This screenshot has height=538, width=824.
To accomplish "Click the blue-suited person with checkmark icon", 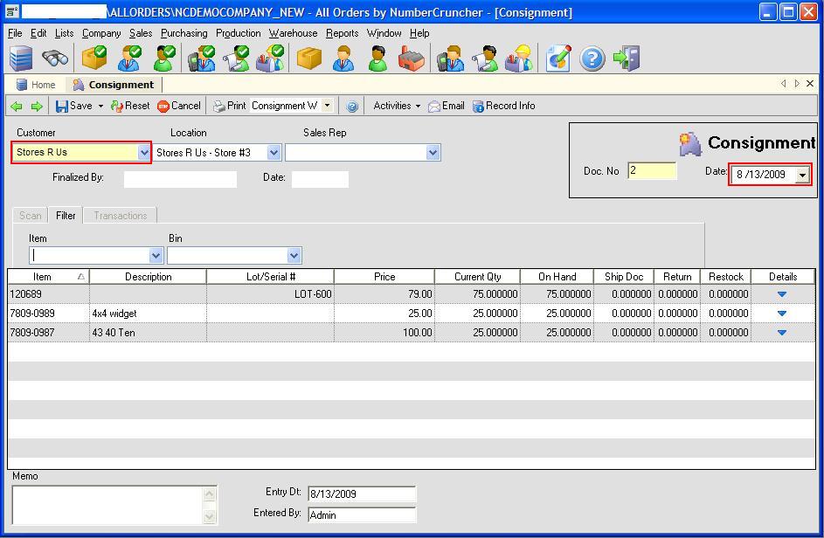I will pyautogui.click(x=130, y=58).
